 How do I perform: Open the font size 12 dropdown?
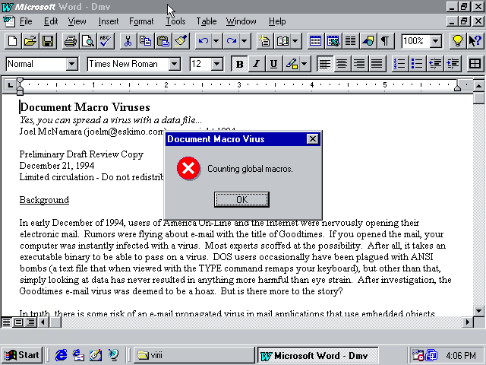217,64
